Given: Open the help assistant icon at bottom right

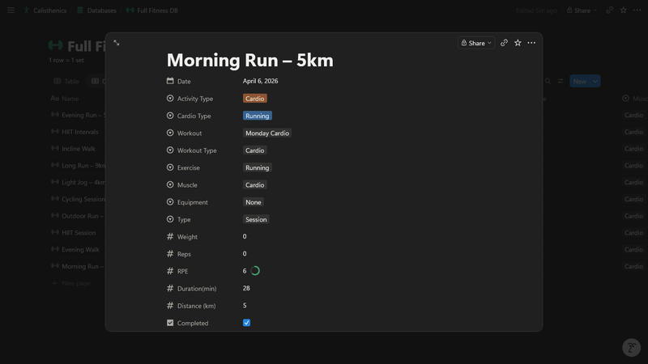Looking at the screenshot, I should click(631, 347).
